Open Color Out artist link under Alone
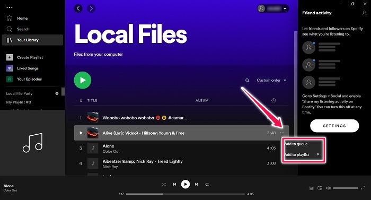Image resolution: width=371 pixels, height=200 pixels. tap(111, 151)
